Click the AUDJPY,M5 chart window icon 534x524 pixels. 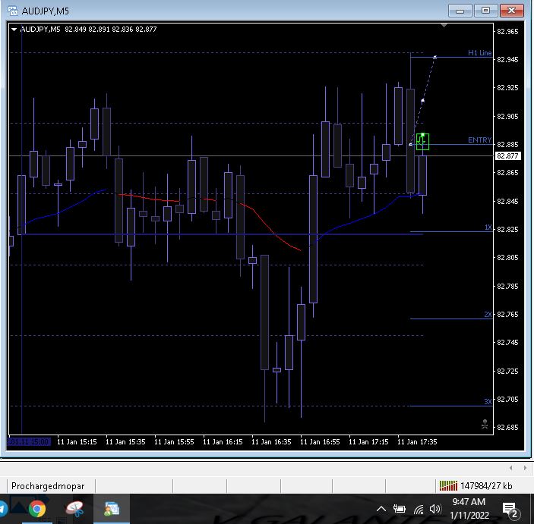[13, 11]
